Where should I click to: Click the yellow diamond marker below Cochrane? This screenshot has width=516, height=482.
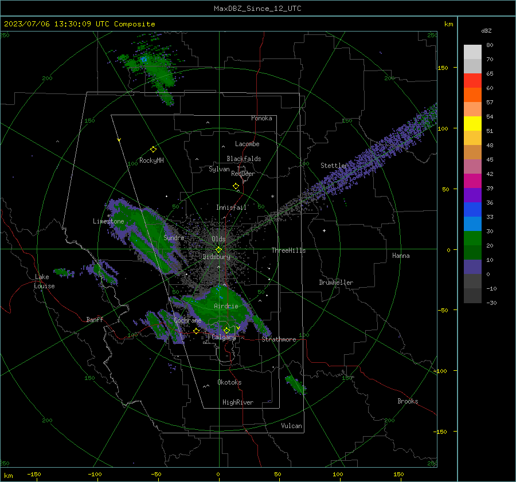click(x=196, y=331)
